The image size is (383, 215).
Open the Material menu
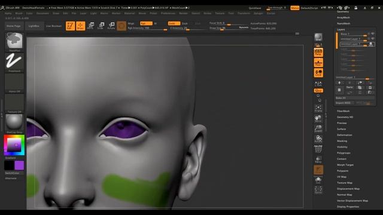[x=129, y=13]
